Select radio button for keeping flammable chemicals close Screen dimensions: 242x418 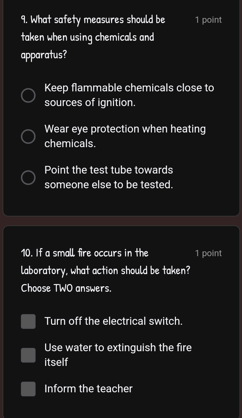coord(28,95)
